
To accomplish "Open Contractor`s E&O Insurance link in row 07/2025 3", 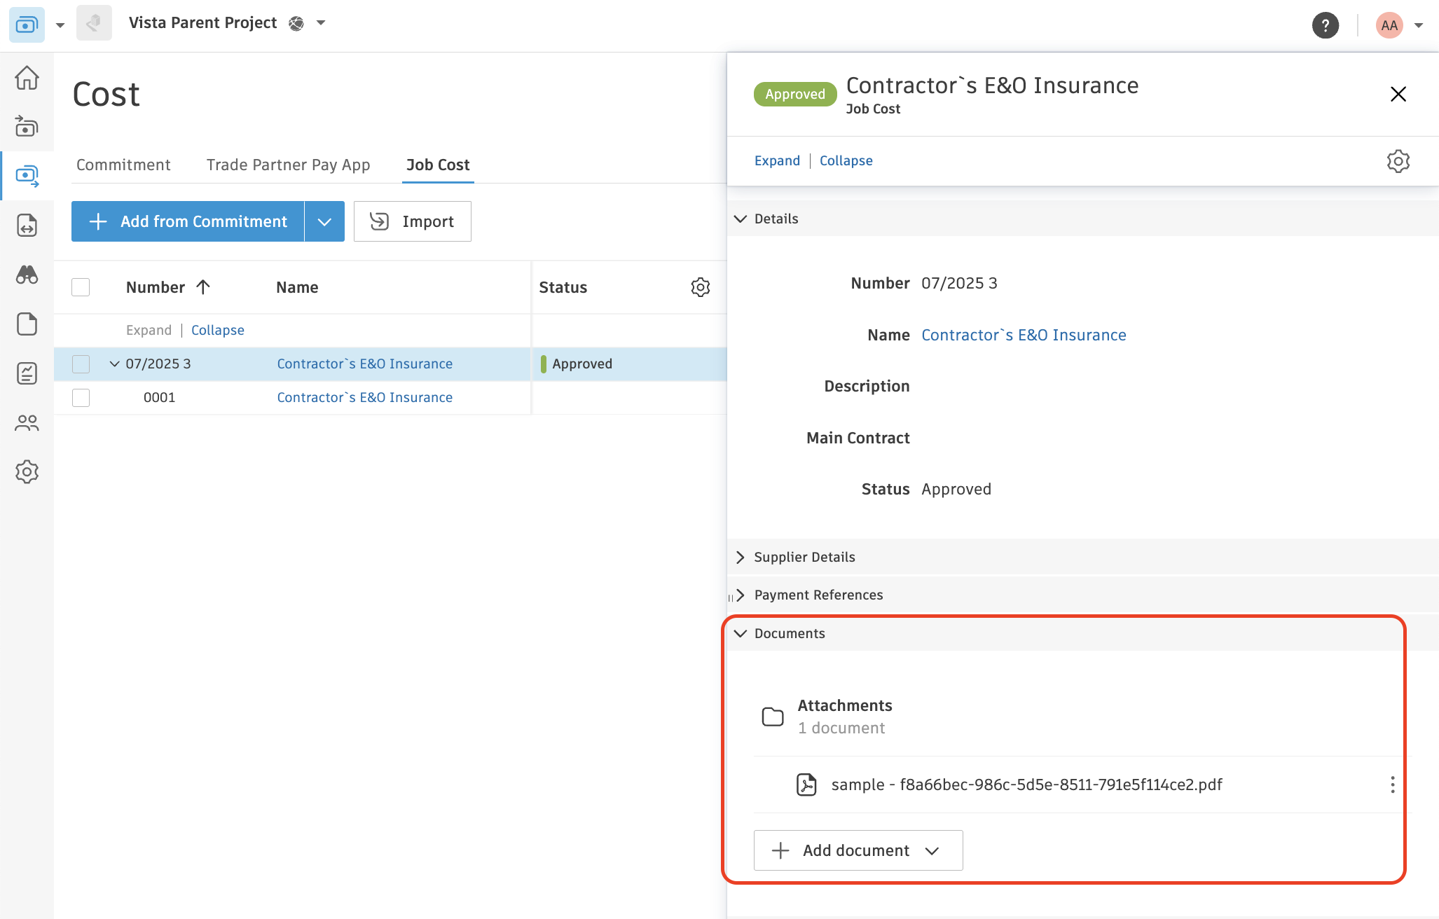I will [x=364, y=364].
